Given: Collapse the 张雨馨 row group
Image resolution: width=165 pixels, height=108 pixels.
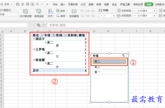Looking at the screenshot, I should pos(34,60).
